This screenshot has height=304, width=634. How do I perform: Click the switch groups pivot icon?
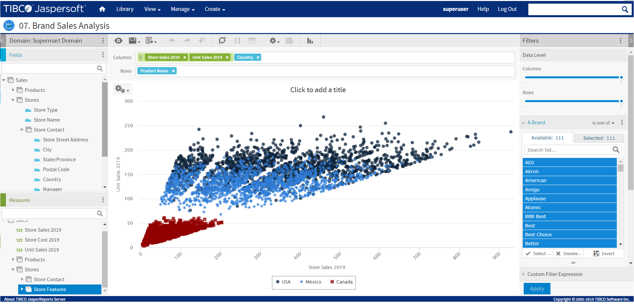click(223, 40)
